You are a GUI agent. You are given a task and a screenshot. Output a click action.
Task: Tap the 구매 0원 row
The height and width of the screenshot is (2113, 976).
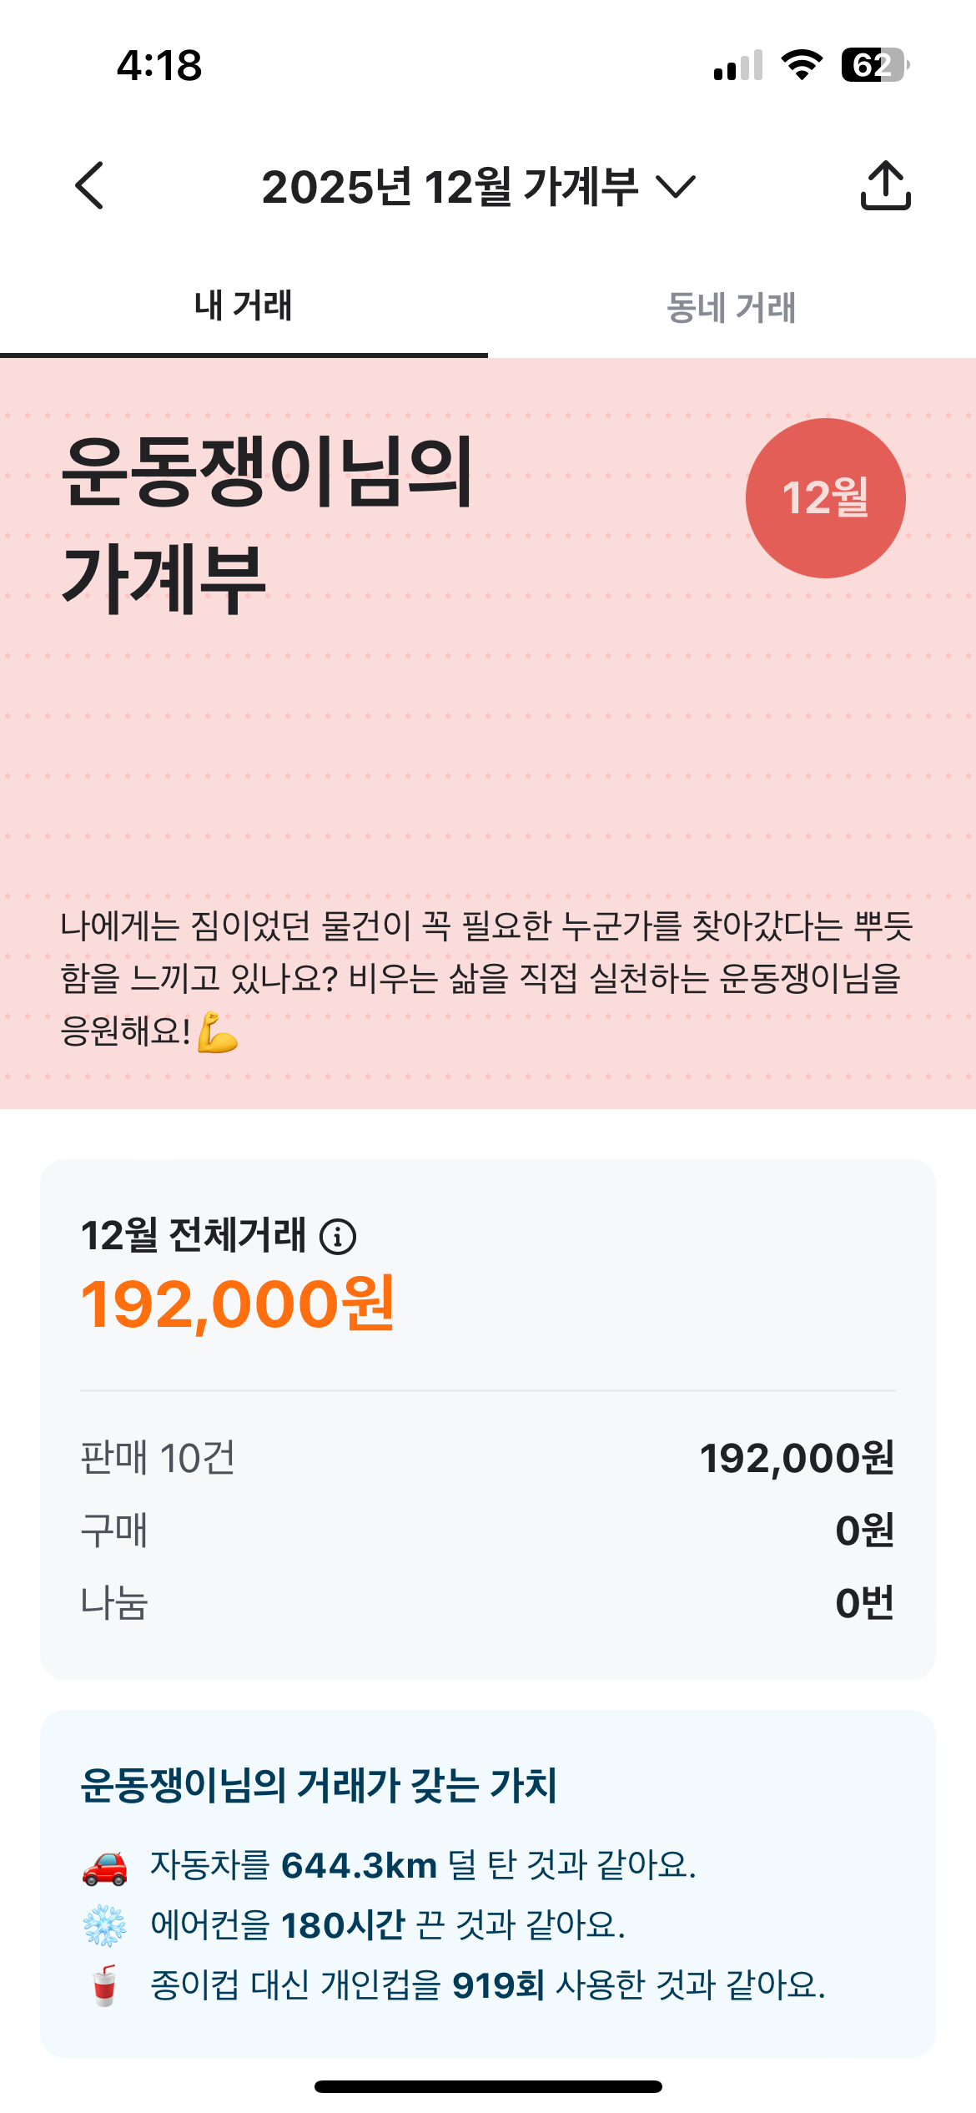coord(487,1531)
